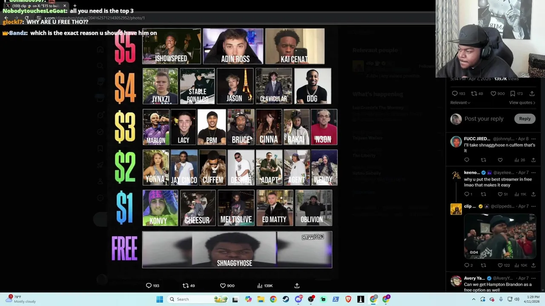Share icon beside the 173 bookmarks count

pyautogui.click(x=532, y=93)
